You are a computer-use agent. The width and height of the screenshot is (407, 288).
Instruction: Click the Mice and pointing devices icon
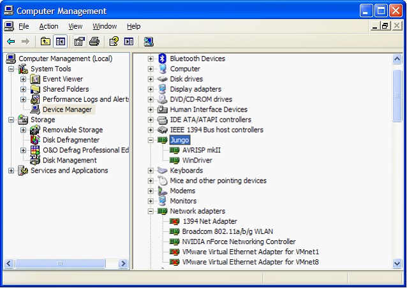(x=162, y=180)
